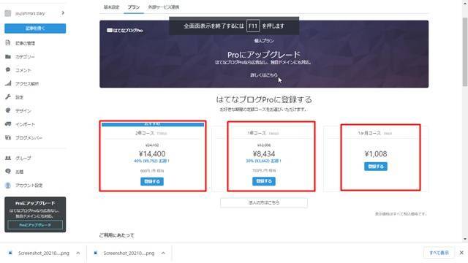The height and width of the screenshot is (263, 468).
Task: Click 登録する under the ¥1,008 plan
Action: coord(376,167)
